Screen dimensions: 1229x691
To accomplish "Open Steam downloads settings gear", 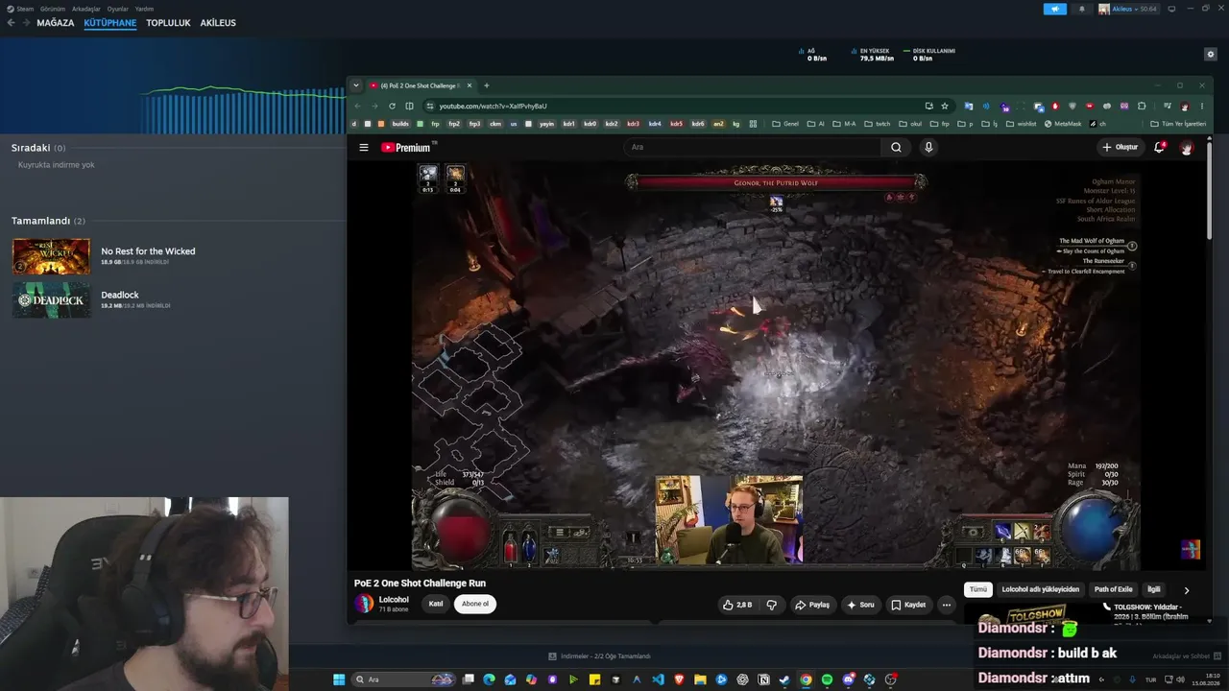I will pyautogui.click(x=1211, y=55).
